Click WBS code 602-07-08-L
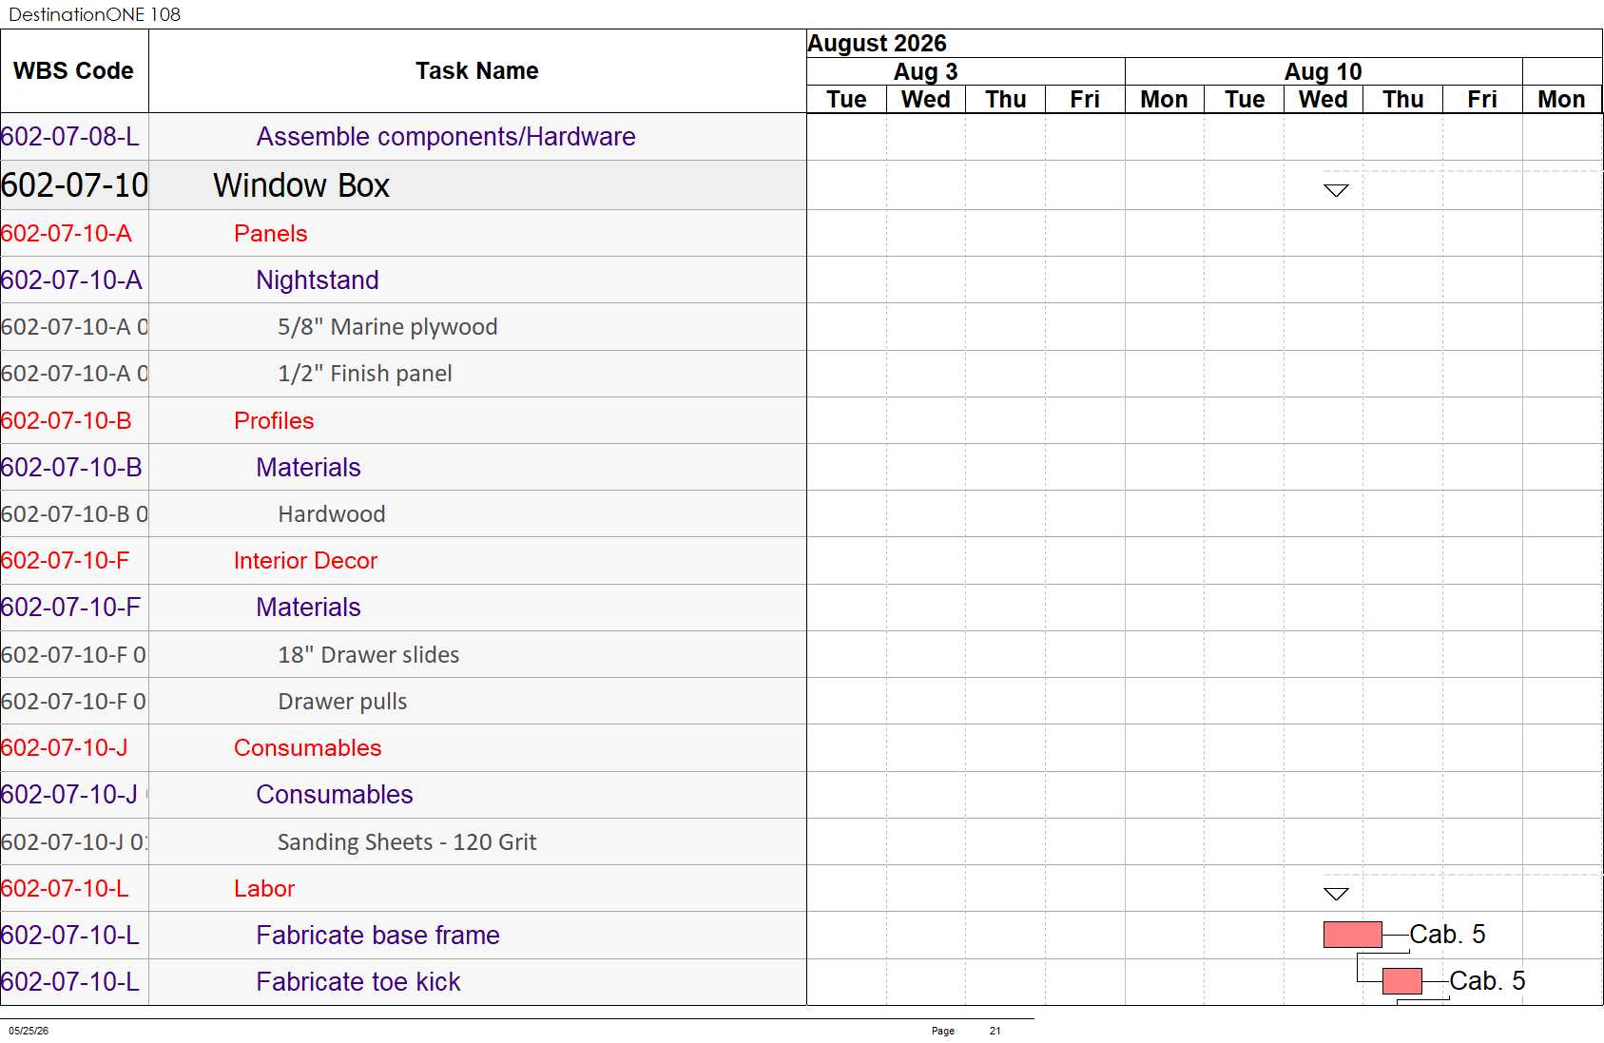 point(70,137)
